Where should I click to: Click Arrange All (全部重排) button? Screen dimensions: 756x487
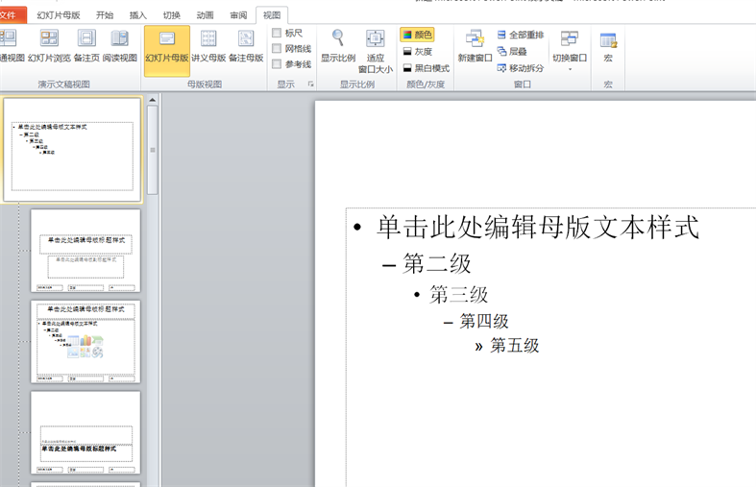(x=520, y=35)
